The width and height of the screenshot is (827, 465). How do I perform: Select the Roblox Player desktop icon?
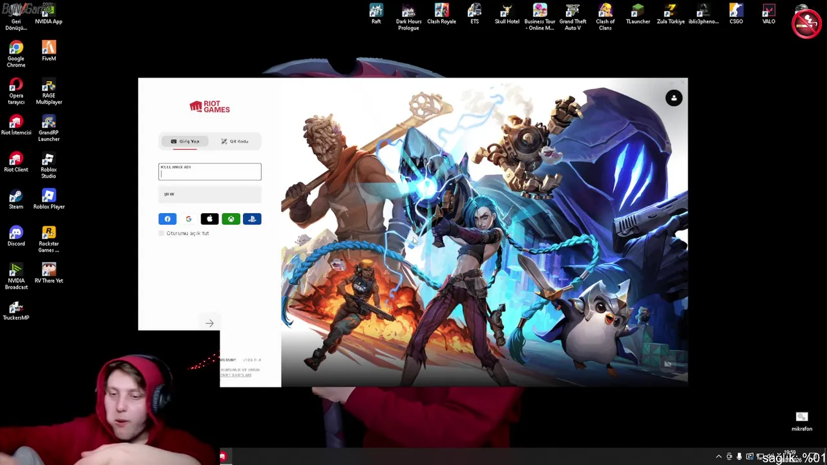pos(48,199)
